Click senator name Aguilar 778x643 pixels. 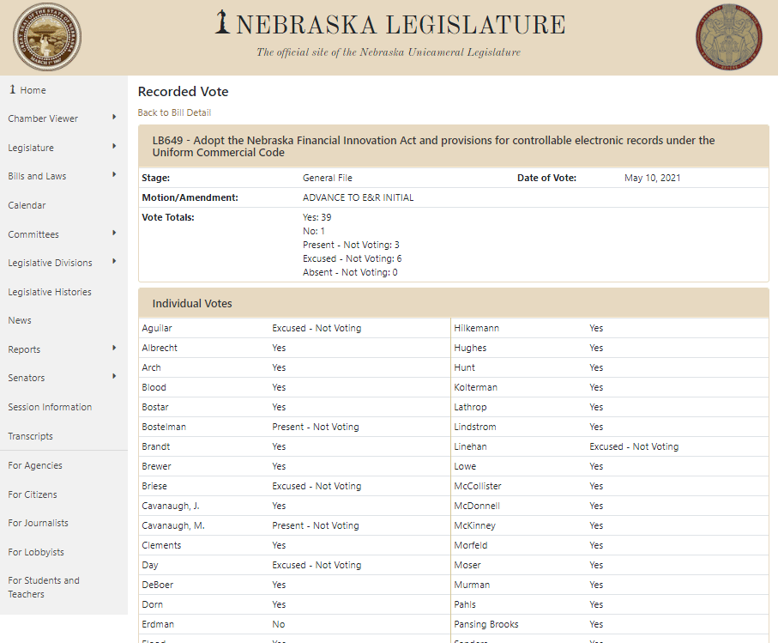157,328
